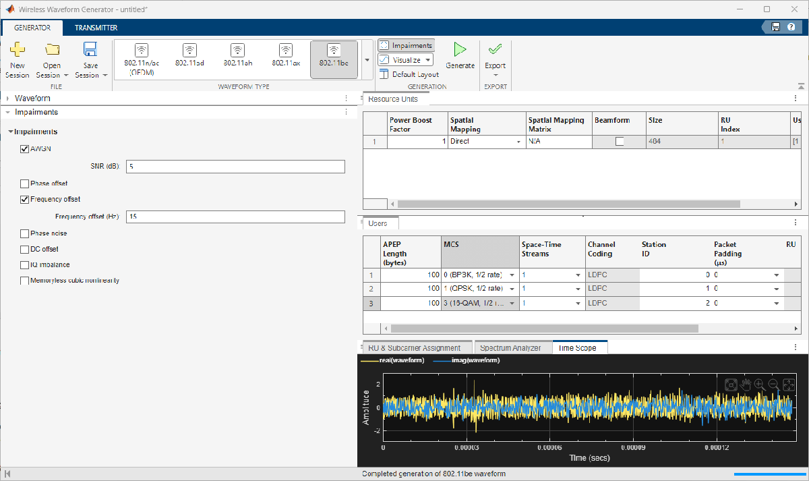Open the Spatial Mapping dropdown showing Direct
This screenshot has width=809, height=481.
(x=516, y=142)
